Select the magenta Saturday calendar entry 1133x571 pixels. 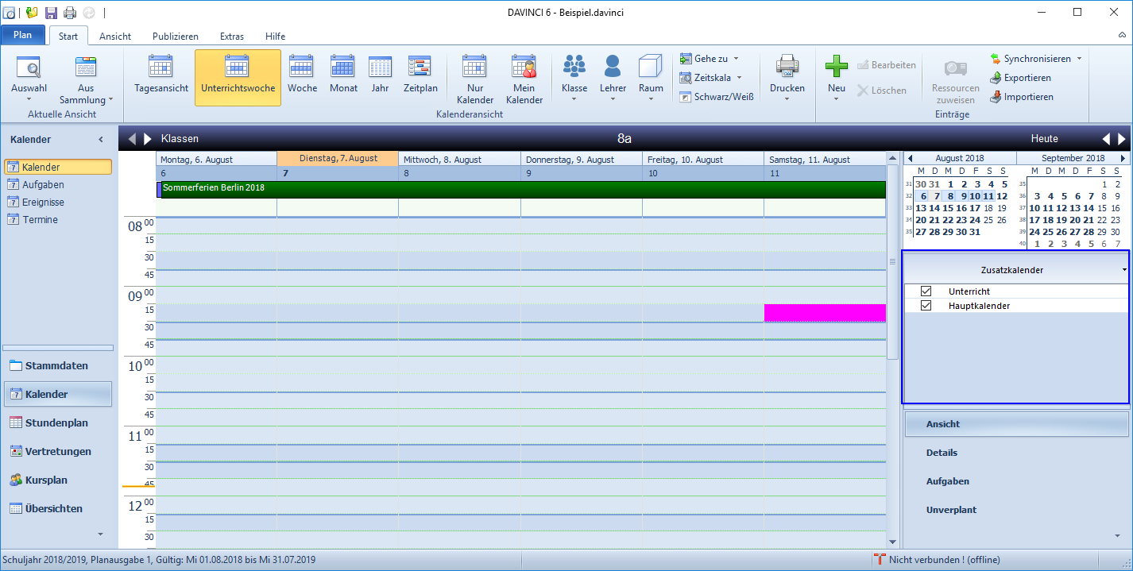tap(825, 313)
